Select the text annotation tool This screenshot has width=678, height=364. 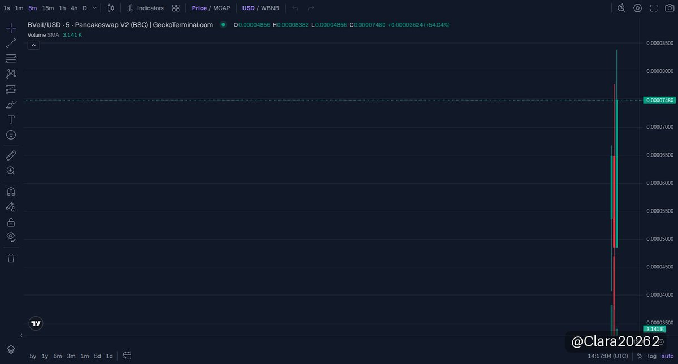11,119
